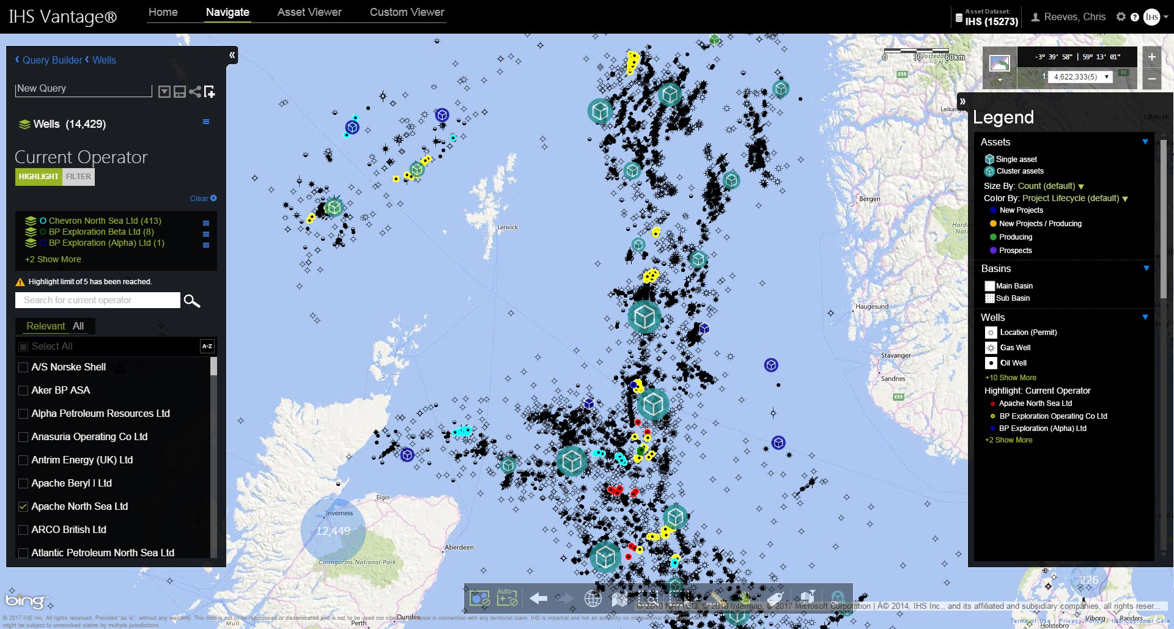Open BP Exploration Beta Ltd row menu
1174x629 pixels.
206,234
